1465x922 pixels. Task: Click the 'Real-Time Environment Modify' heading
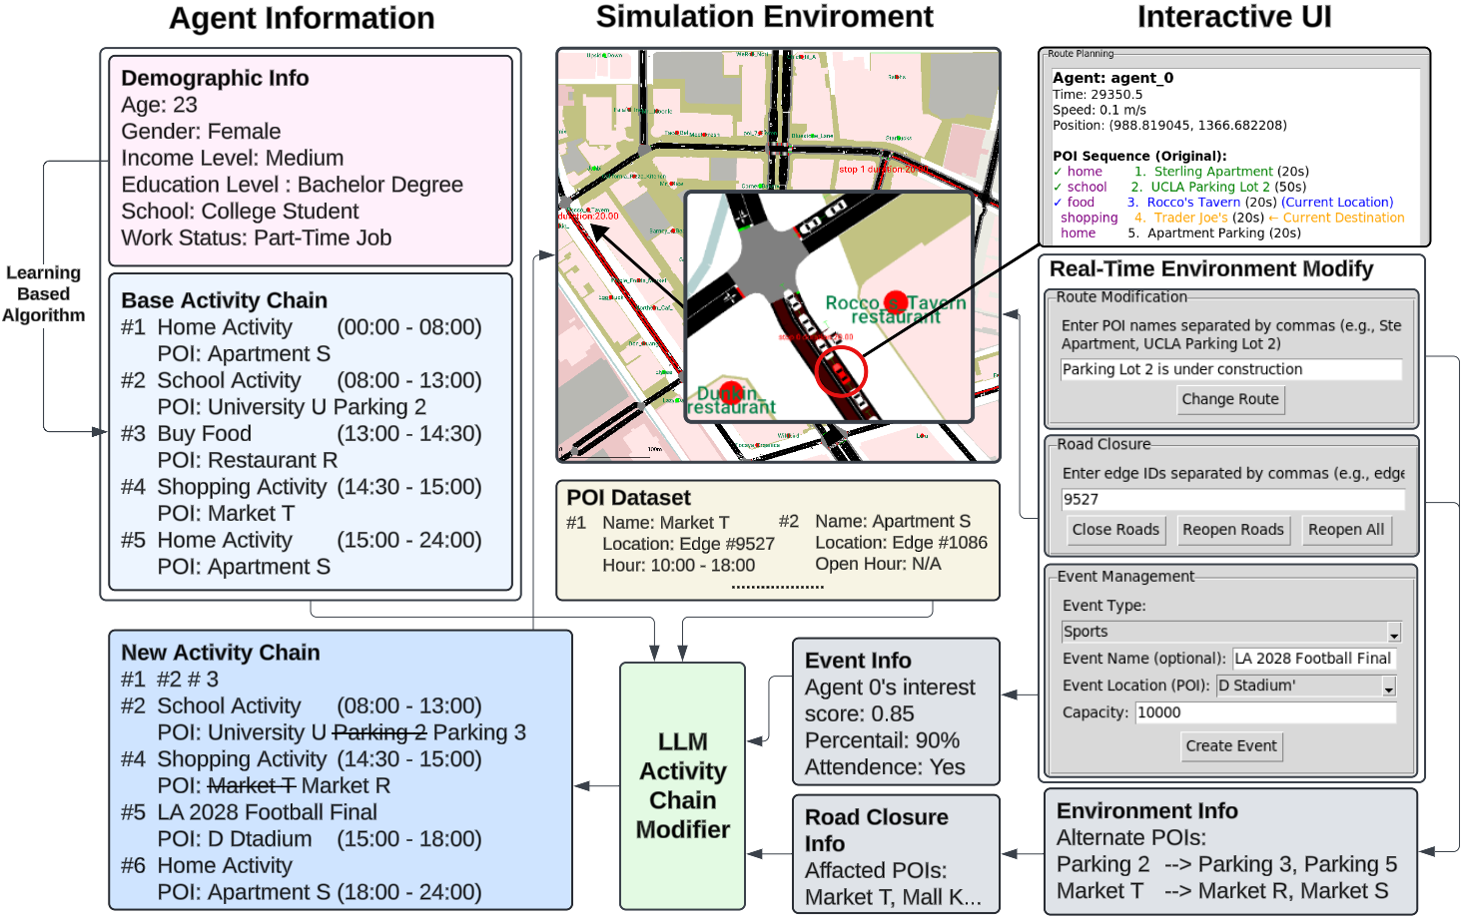1211,268
